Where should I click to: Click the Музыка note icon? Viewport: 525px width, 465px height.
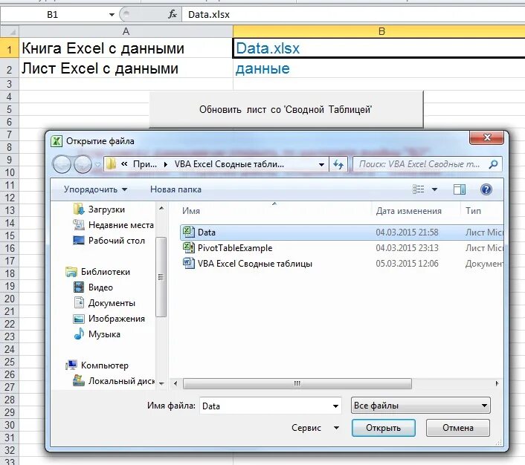[79, 334]
